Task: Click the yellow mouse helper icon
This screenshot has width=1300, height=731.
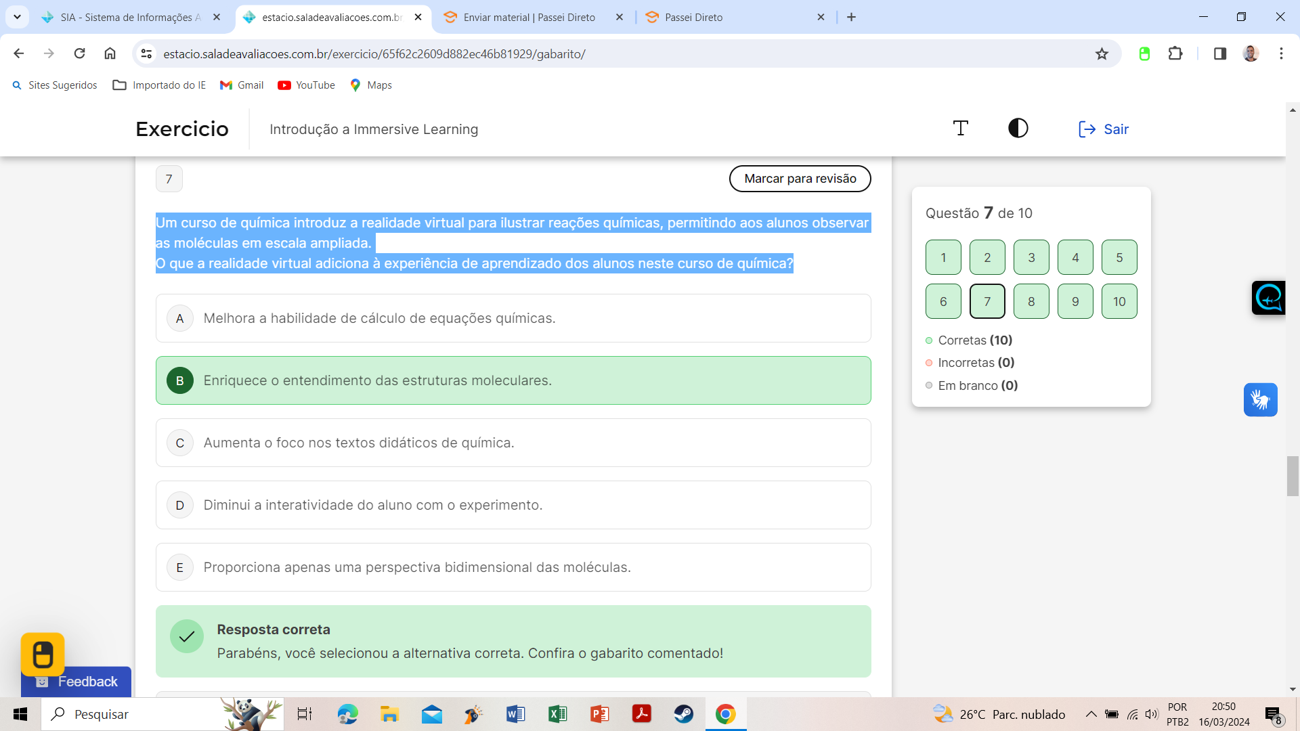Action: [x=43, y=655]
